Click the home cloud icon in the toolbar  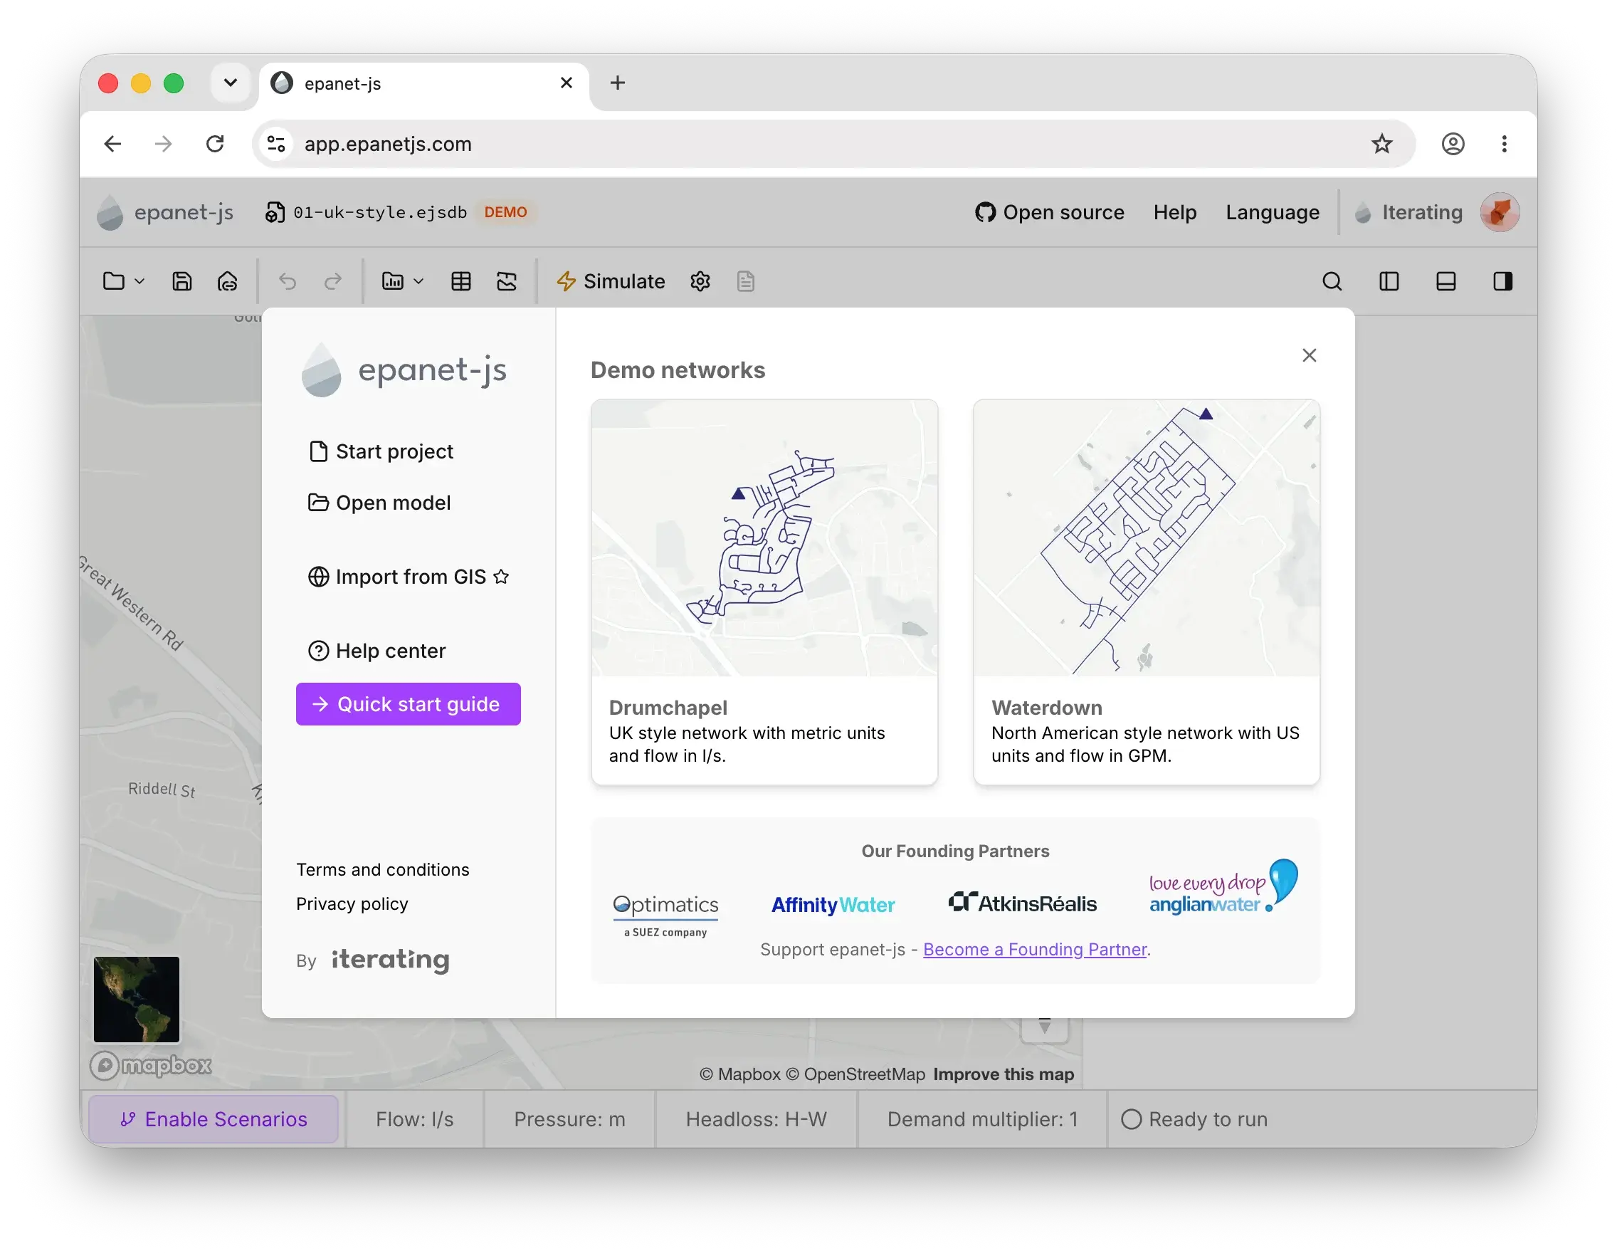pos(227,281)
